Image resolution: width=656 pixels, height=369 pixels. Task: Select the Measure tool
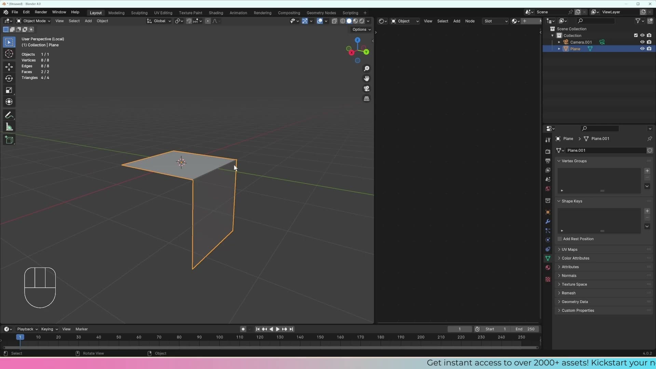point(9,127)
